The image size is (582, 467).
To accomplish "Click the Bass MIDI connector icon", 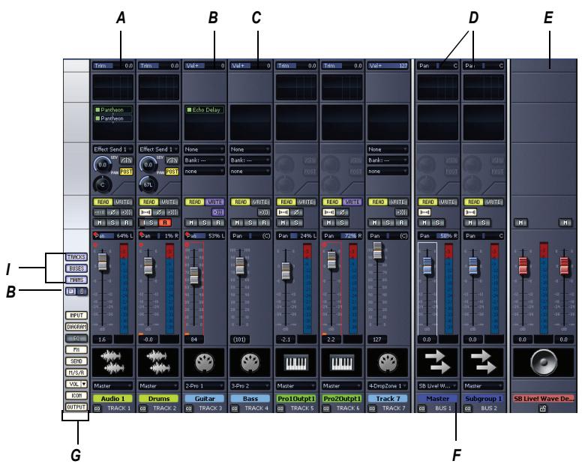I will [x=250, y=362].
